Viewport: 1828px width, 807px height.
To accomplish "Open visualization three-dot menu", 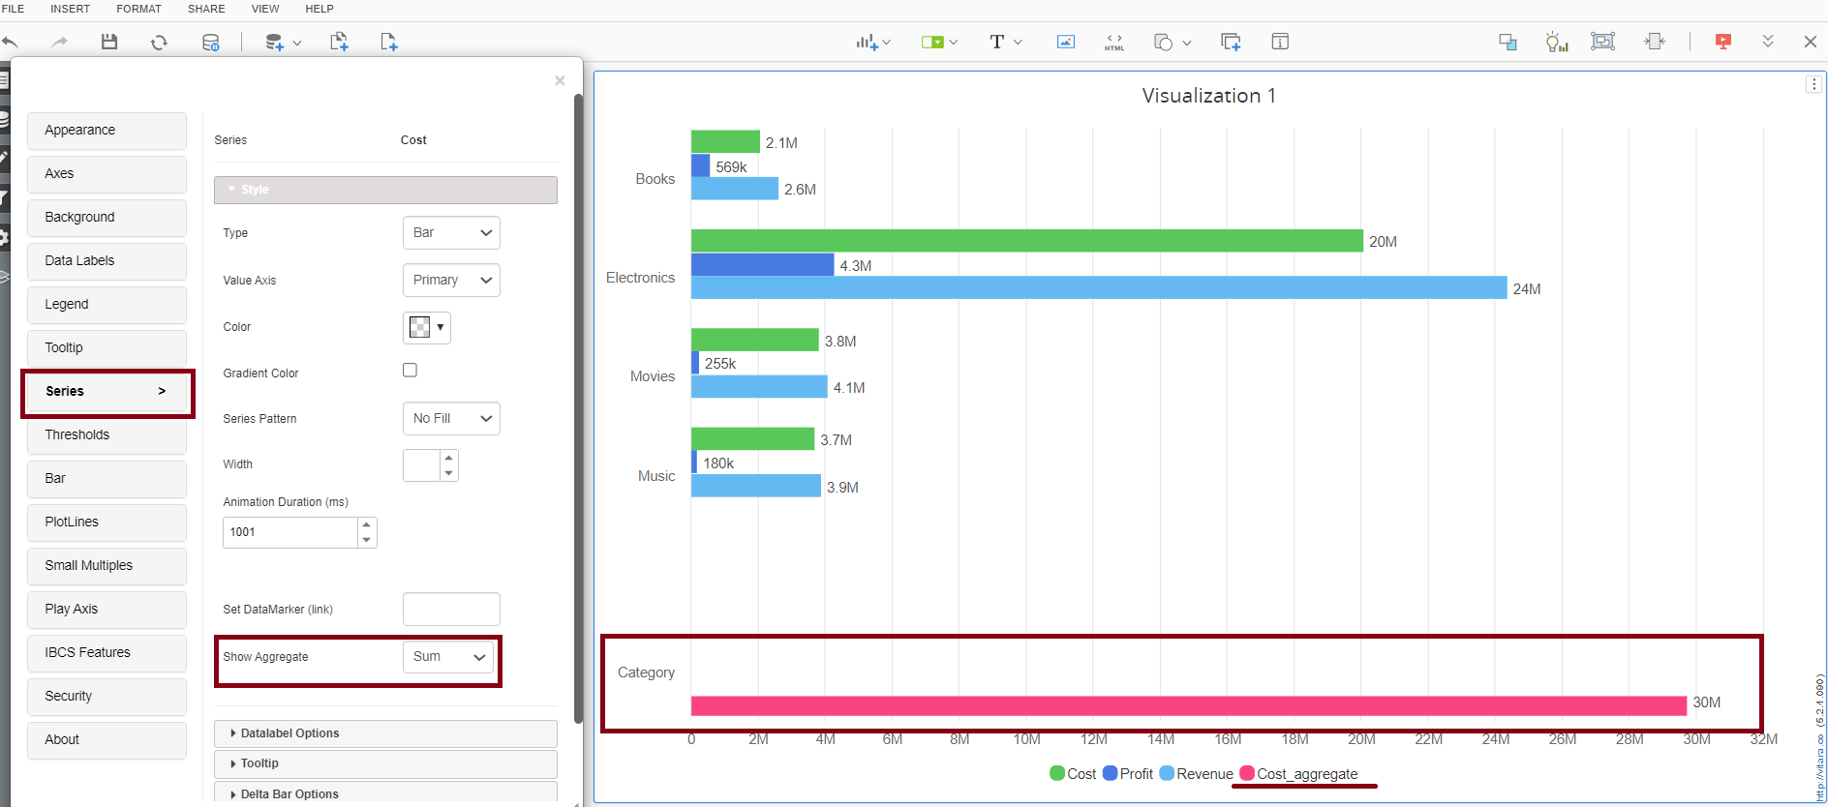I will point(1813,84).
